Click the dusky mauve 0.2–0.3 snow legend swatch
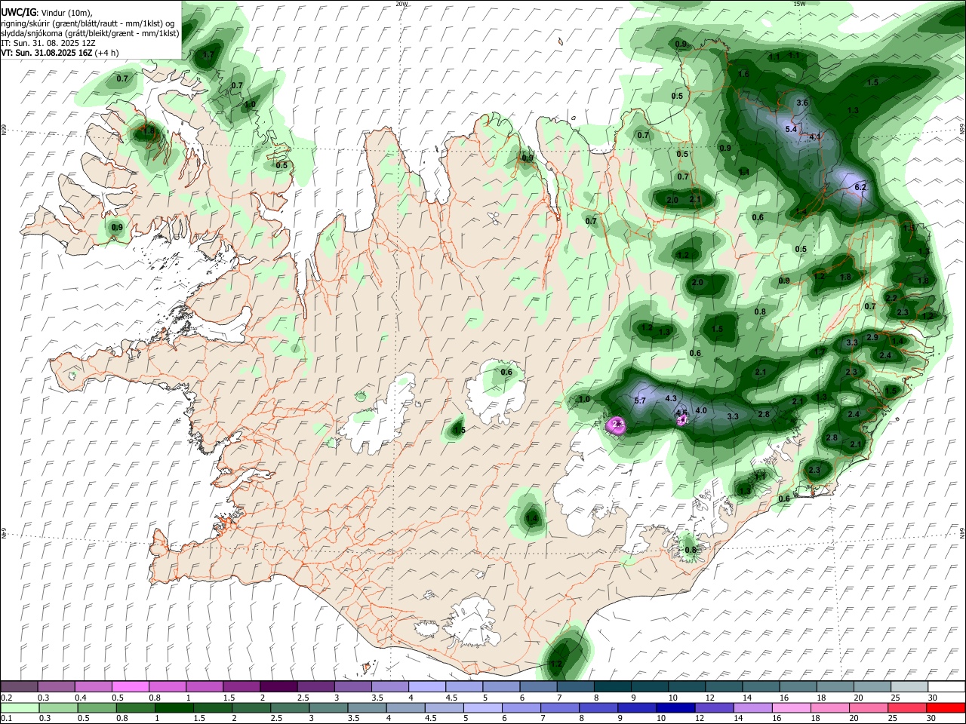The width and height of the screenshot is (966, 724). click(x=20, y=686)
